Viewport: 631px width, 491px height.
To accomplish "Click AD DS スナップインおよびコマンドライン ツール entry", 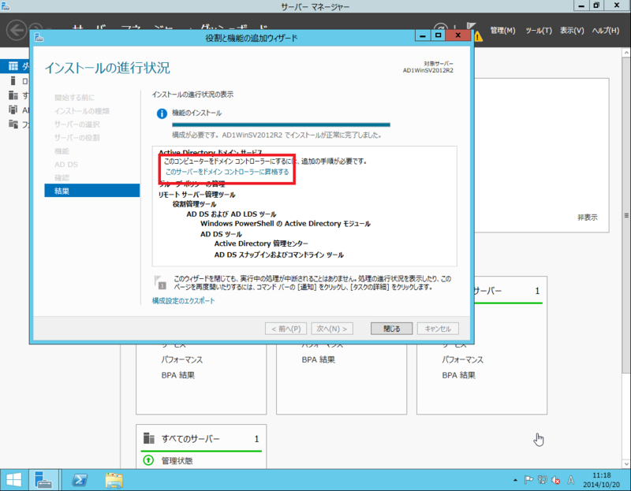I will pos(279,255).
